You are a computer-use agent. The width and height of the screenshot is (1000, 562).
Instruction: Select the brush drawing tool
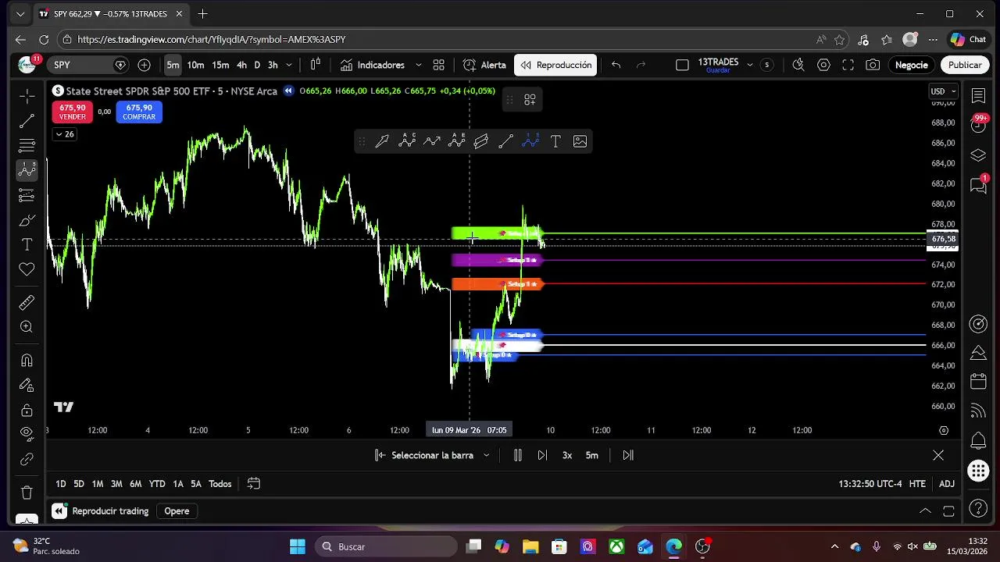tap(27, 220)
